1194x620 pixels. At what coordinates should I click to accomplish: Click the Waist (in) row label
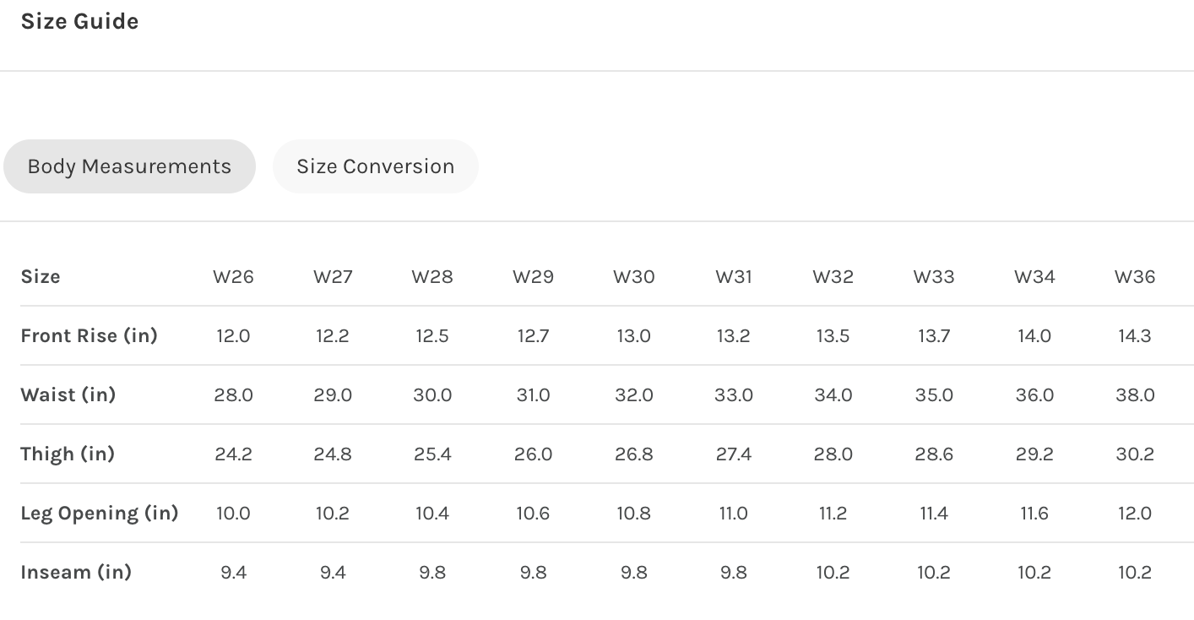tap(68, 394)
